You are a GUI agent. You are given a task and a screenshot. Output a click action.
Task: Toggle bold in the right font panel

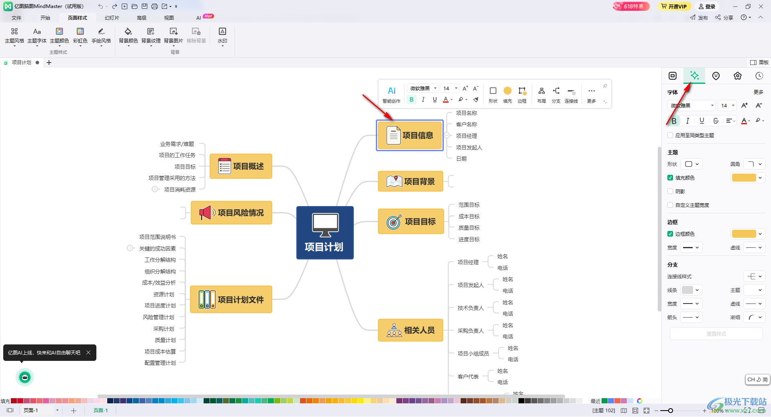click(674, 121)
